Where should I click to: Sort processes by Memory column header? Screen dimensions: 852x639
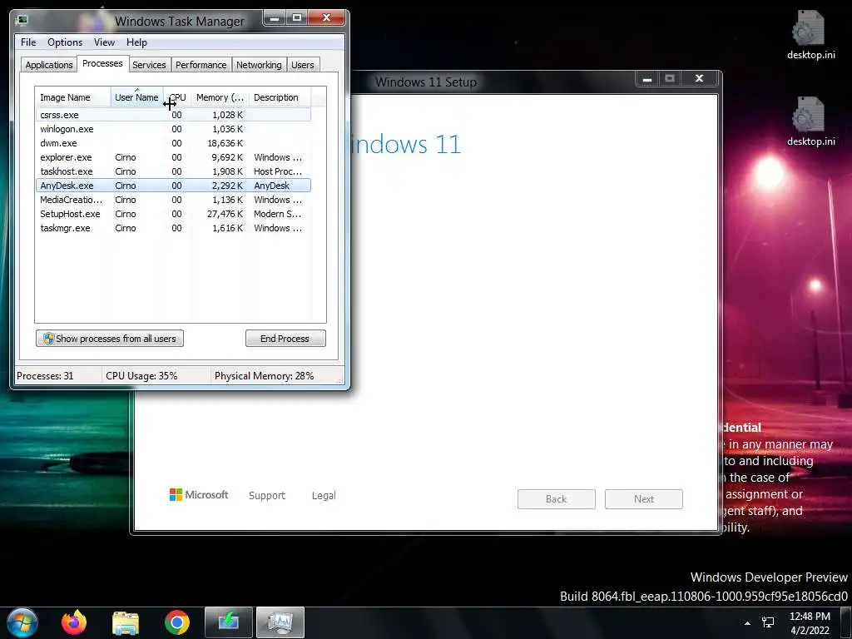pyautogui.click(x=220, y=97)
